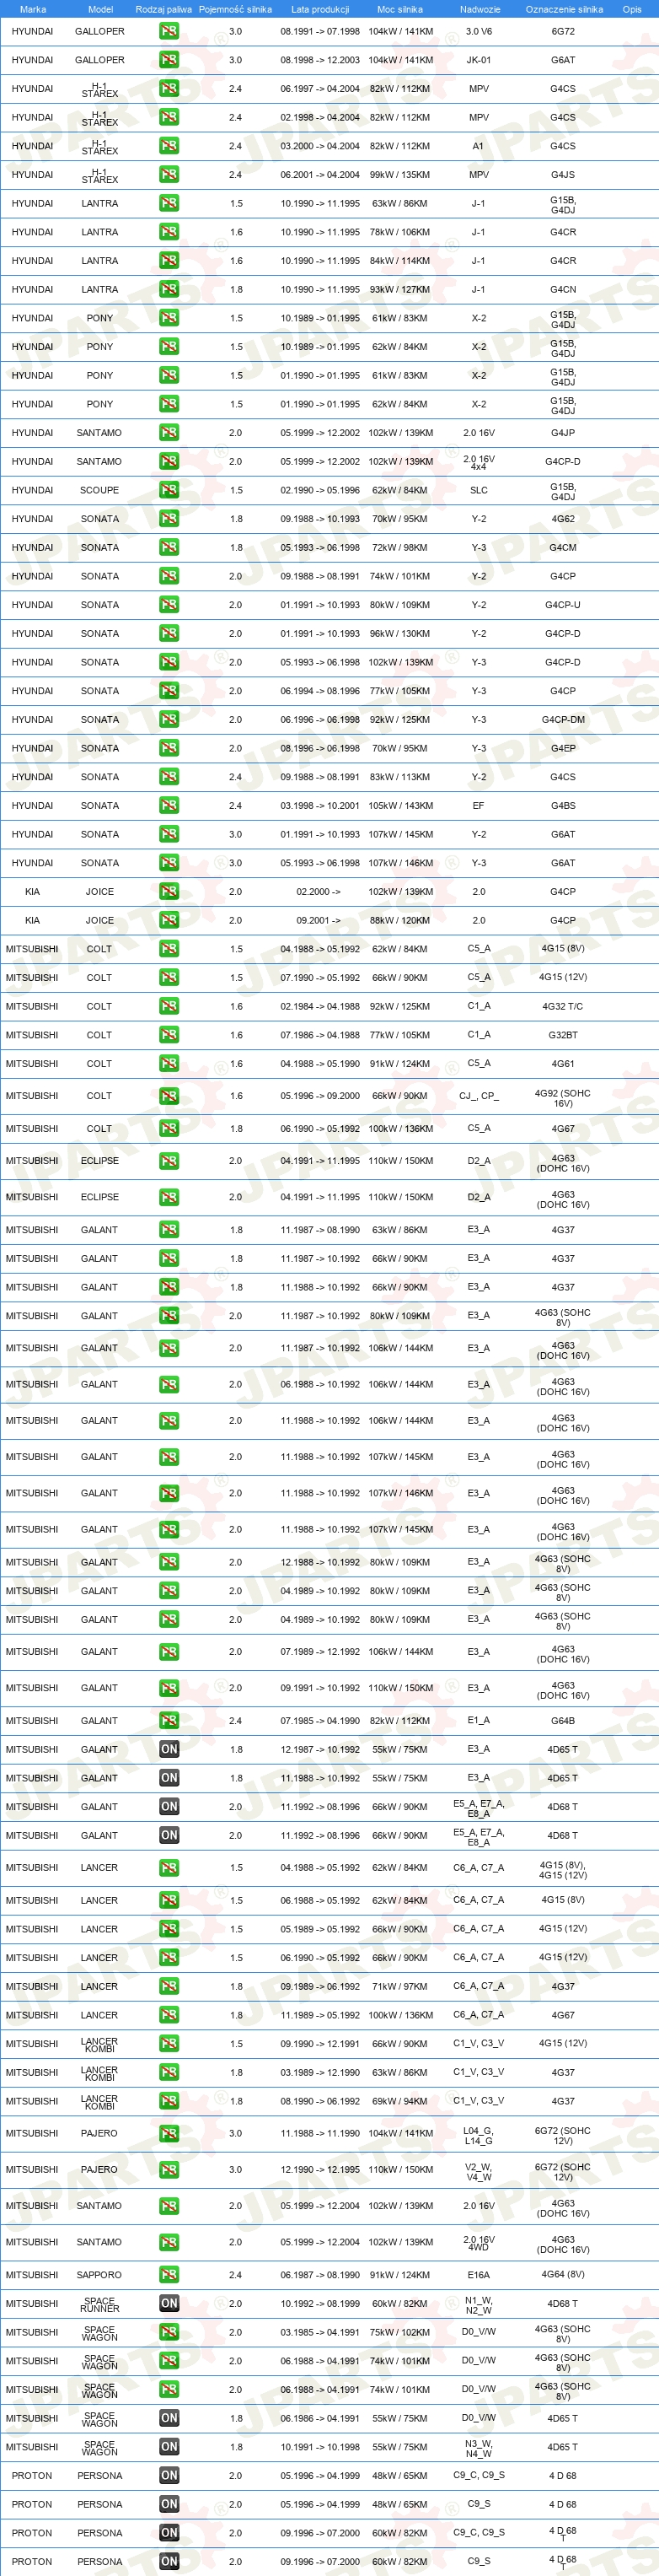Click the petrol icon in the Sonata G4EP row
This screenshot has width=659, height=2576.
[169, 748]
